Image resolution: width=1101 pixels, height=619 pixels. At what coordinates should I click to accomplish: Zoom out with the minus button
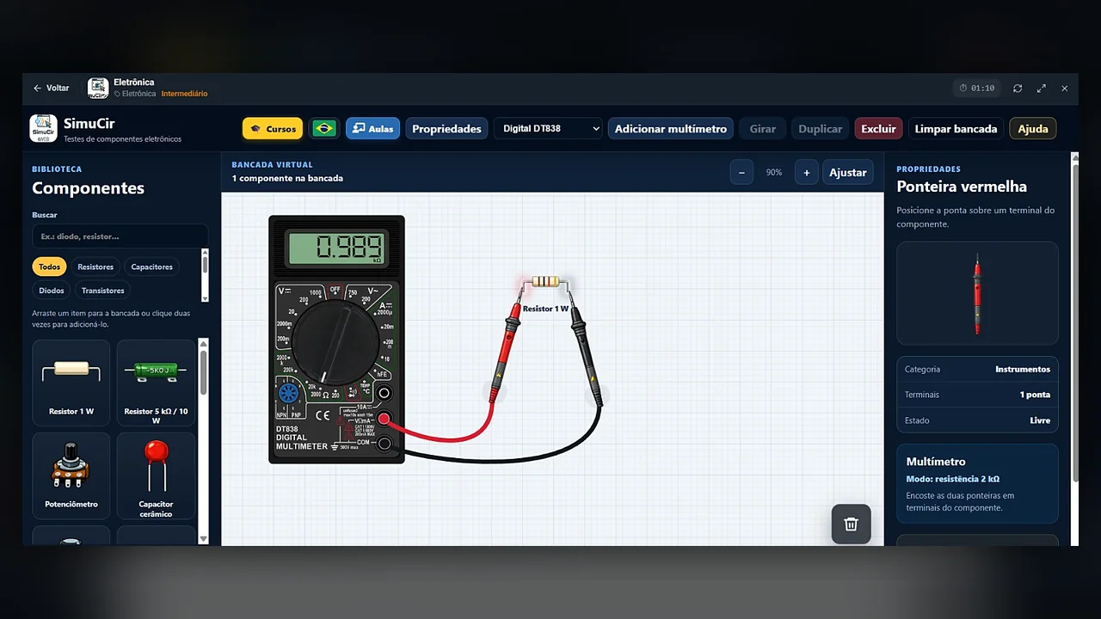(x=741, y=173)
